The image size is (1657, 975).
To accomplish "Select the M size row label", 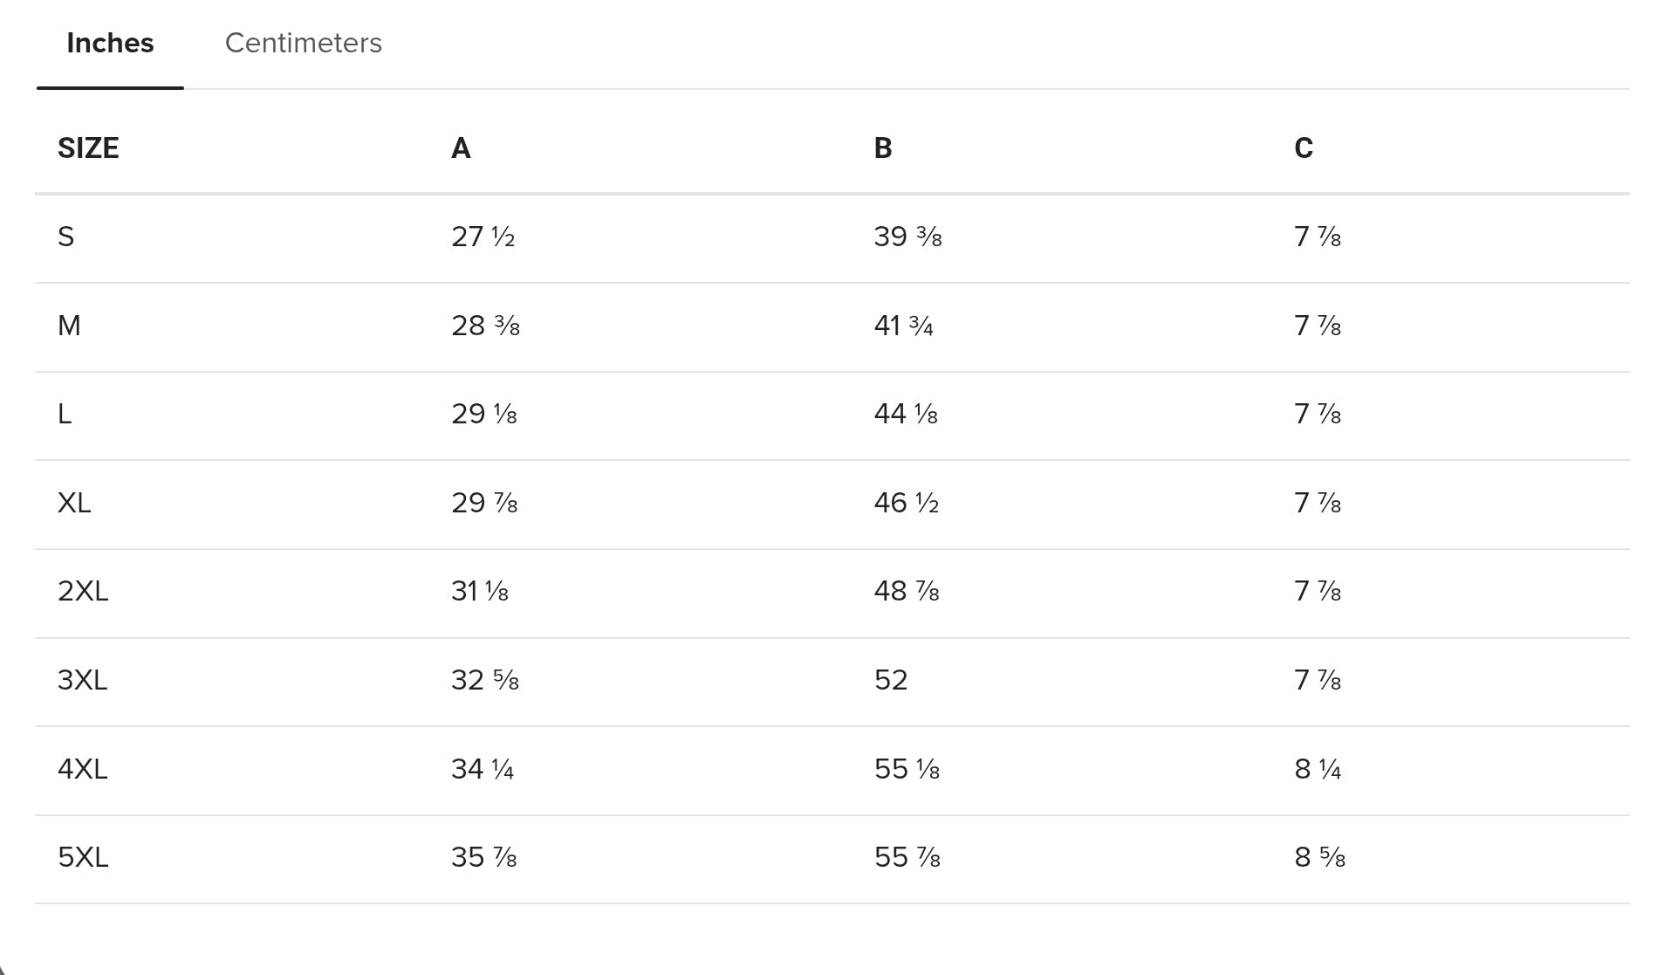I will pyautogui.click(x=69, y=326).
